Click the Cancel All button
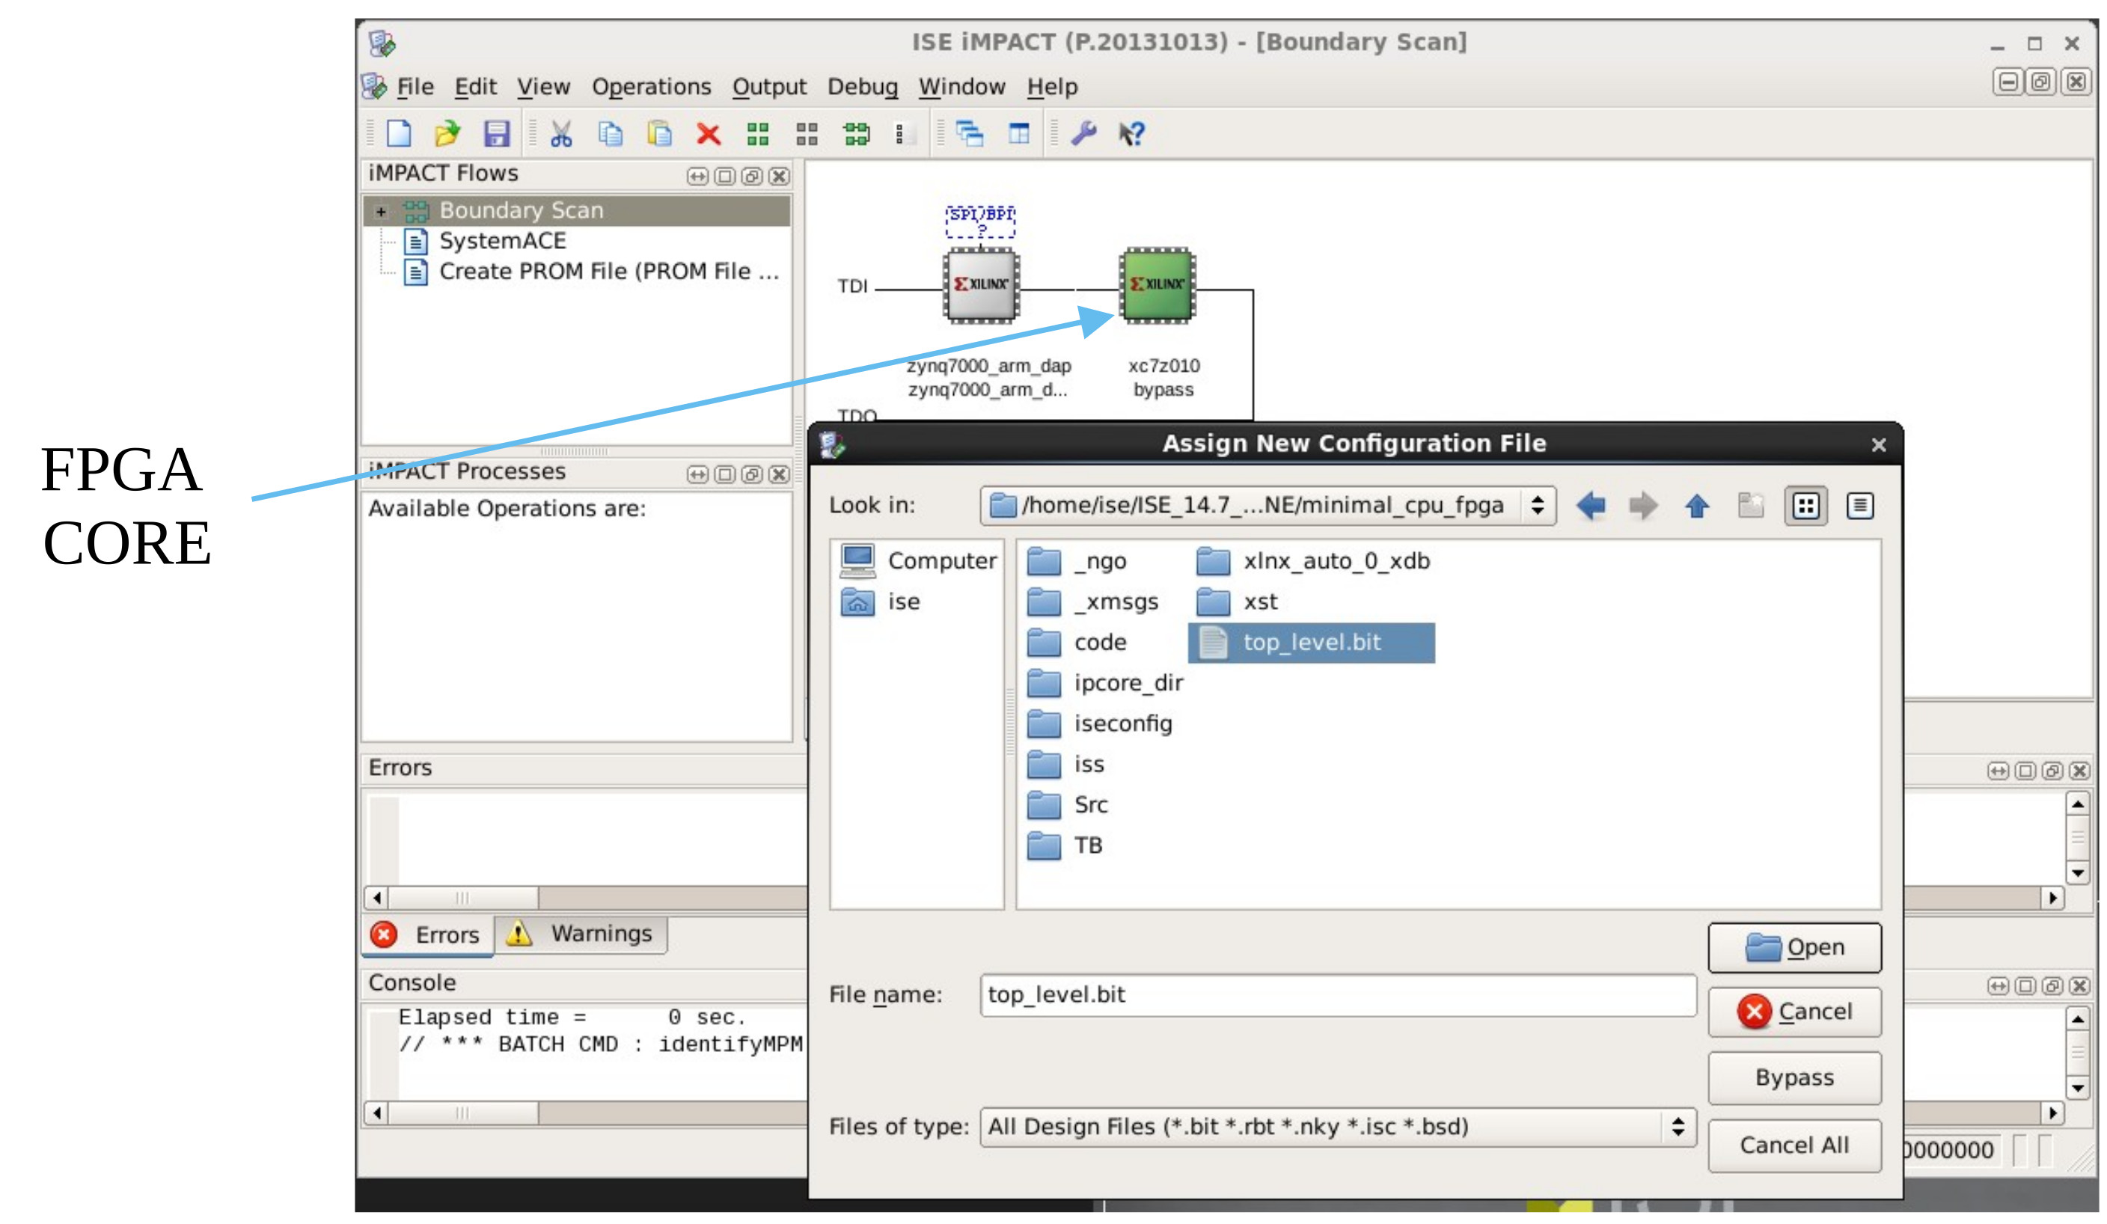 [x=1795, y=1145]
